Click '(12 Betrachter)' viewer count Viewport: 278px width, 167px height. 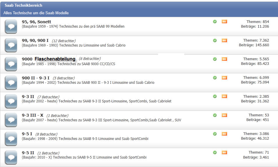click(64, 41)
